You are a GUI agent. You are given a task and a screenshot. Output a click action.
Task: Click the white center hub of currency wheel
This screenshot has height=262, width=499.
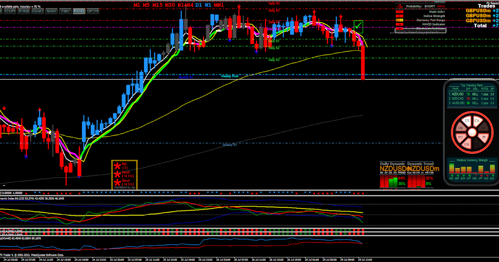pos(472,132)
